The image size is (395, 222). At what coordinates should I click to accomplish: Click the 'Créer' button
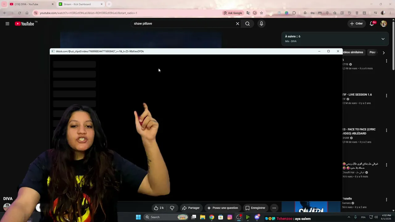point(356,24)
